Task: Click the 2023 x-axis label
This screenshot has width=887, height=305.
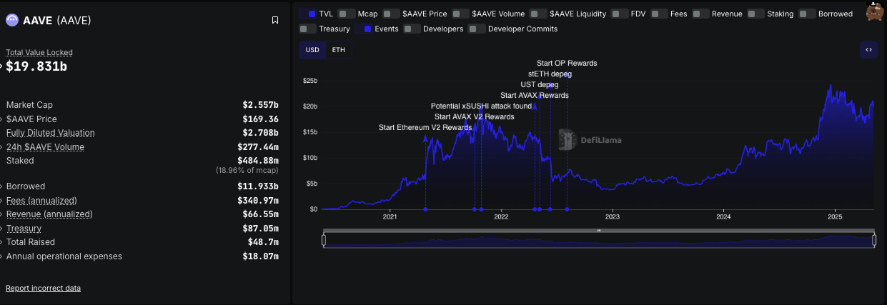Action: click(613, 217)
